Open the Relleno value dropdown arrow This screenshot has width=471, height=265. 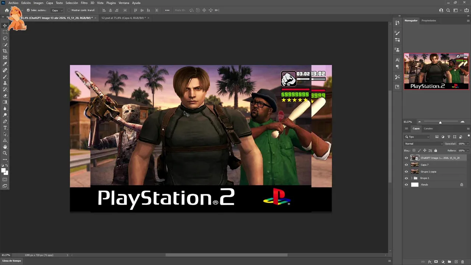468,151
